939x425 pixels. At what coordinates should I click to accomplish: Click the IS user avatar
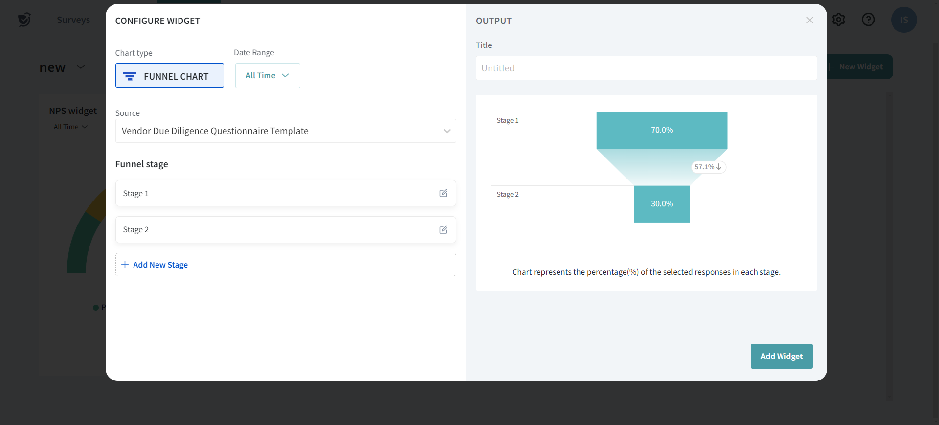click(x=903, y=20)
